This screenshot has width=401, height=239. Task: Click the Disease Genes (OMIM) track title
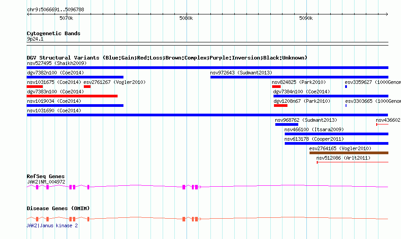pos(58,208)
